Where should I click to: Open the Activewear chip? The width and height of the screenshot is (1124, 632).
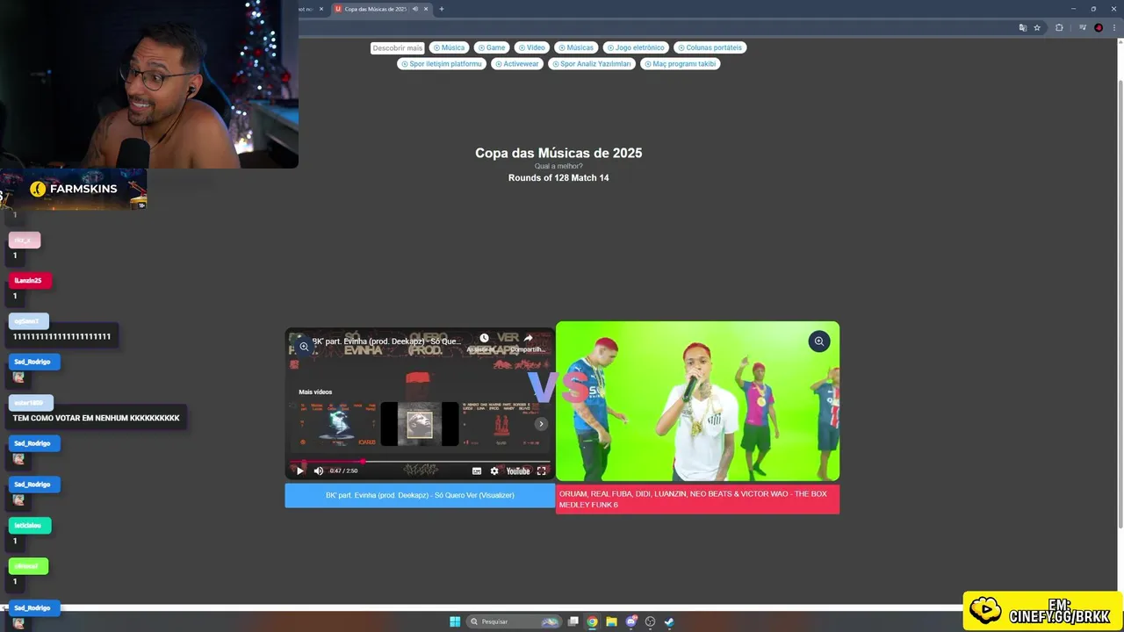(x=516, y=63)
